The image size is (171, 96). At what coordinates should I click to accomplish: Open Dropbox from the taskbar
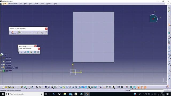pos(59,94)
